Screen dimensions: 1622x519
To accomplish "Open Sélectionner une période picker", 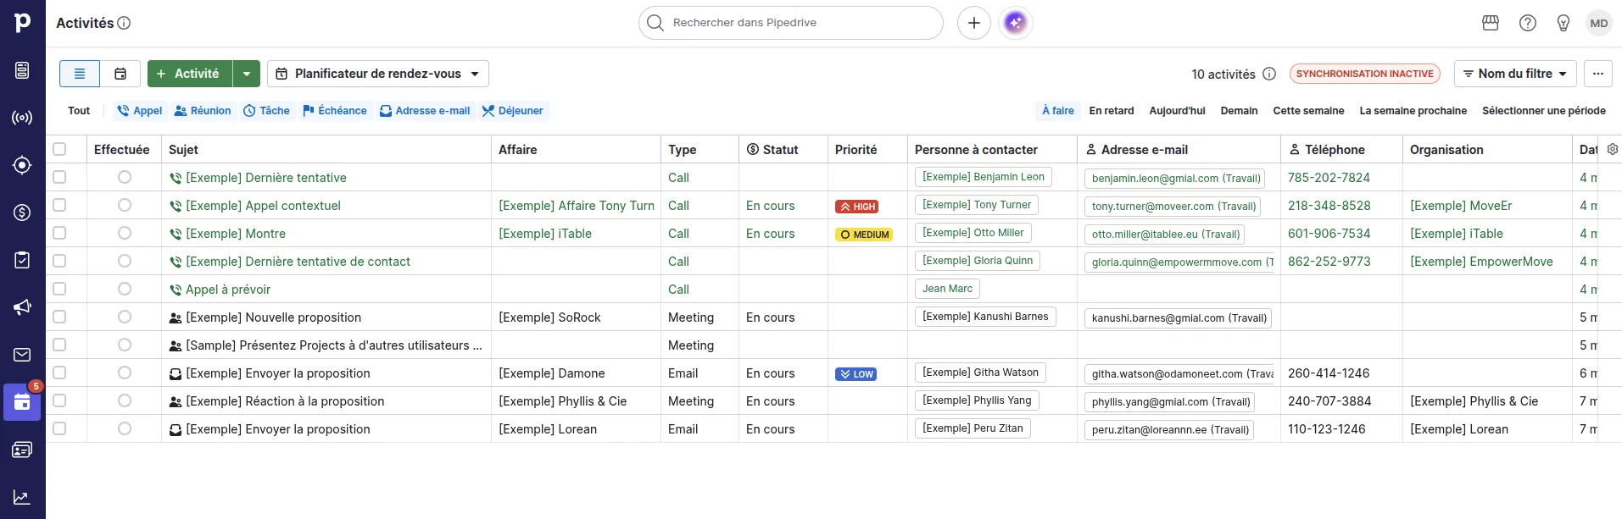I will [x=1543, y=111].
